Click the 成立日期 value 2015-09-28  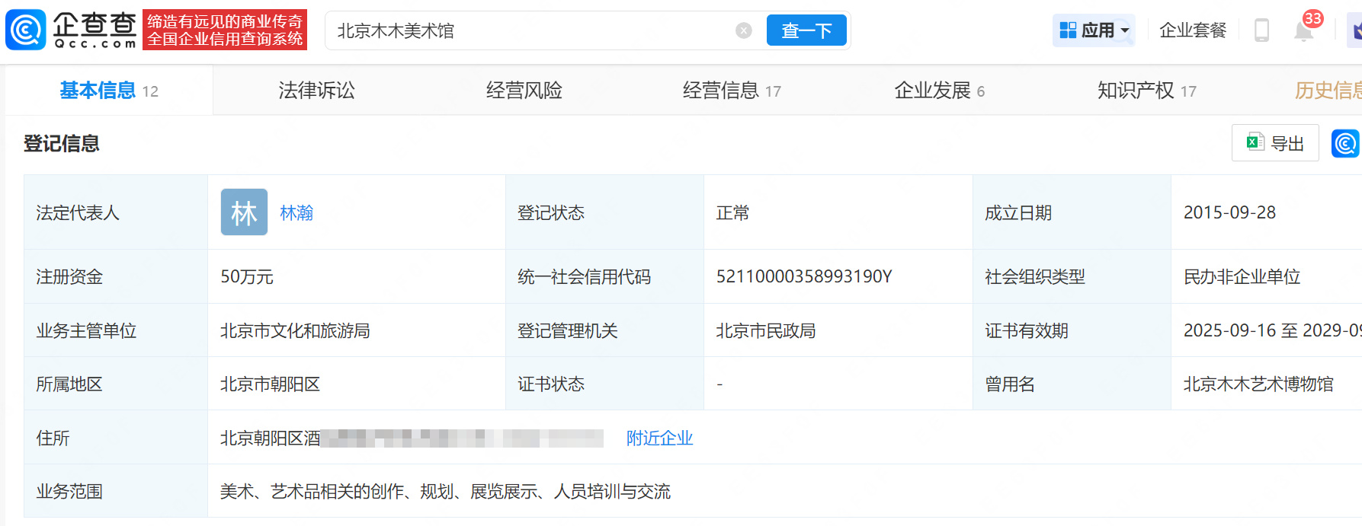(1229, 213)
